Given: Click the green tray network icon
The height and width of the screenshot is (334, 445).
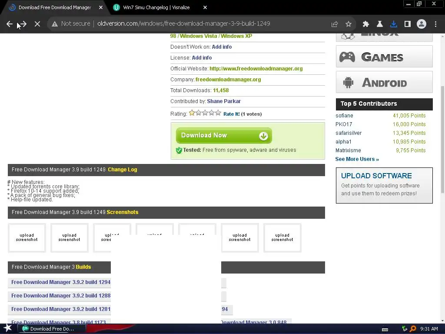Looking at the screenshot, I should tap(405, 329).
